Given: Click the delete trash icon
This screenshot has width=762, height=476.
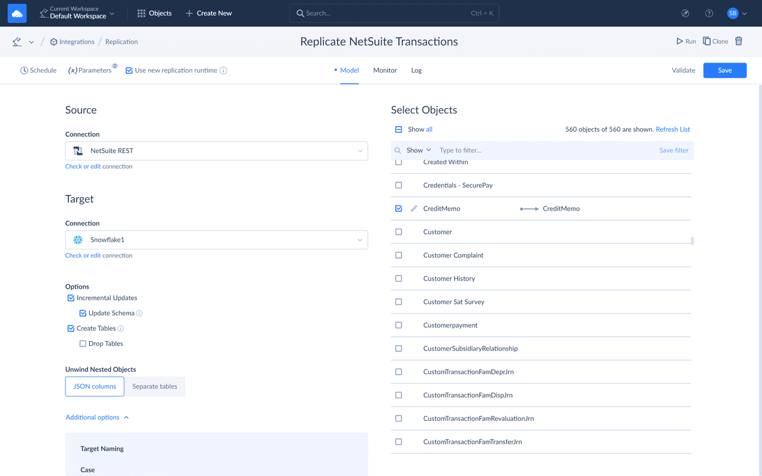Looking at the screenshot, I should tap(739, 41).
